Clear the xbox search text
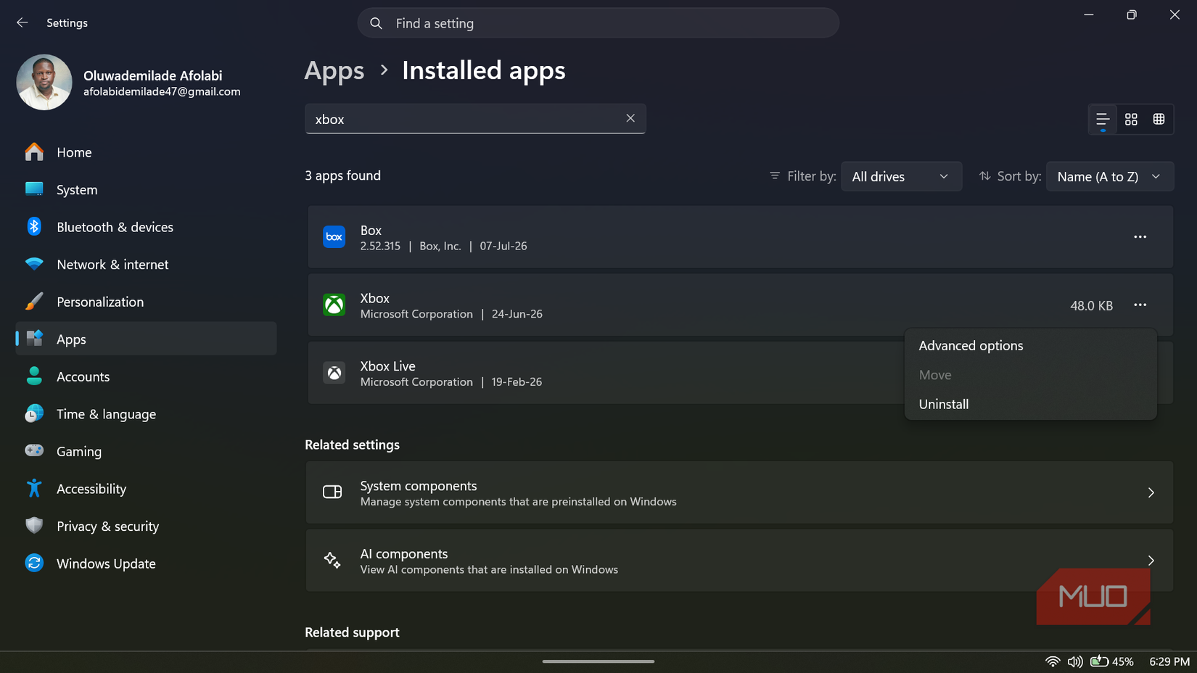The height and width of the screenshot is (673, 1197). click(x=630, y=118)
